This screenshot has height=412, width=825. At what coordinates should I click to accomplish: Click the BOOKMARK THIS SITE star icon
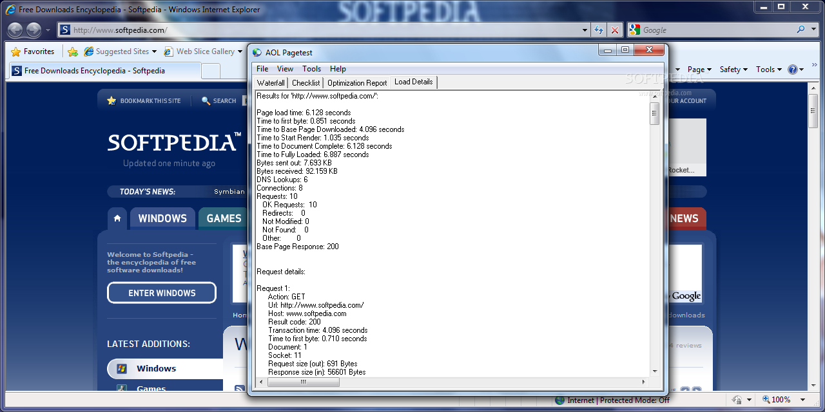coord(112,100)
